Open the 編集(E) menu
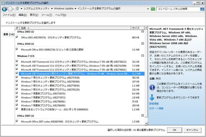206x137 pixels. [x=23, y=15]
